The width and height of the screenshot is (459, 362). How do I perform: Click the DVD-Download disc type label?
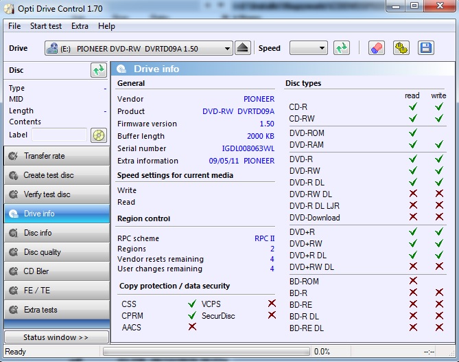315,218
